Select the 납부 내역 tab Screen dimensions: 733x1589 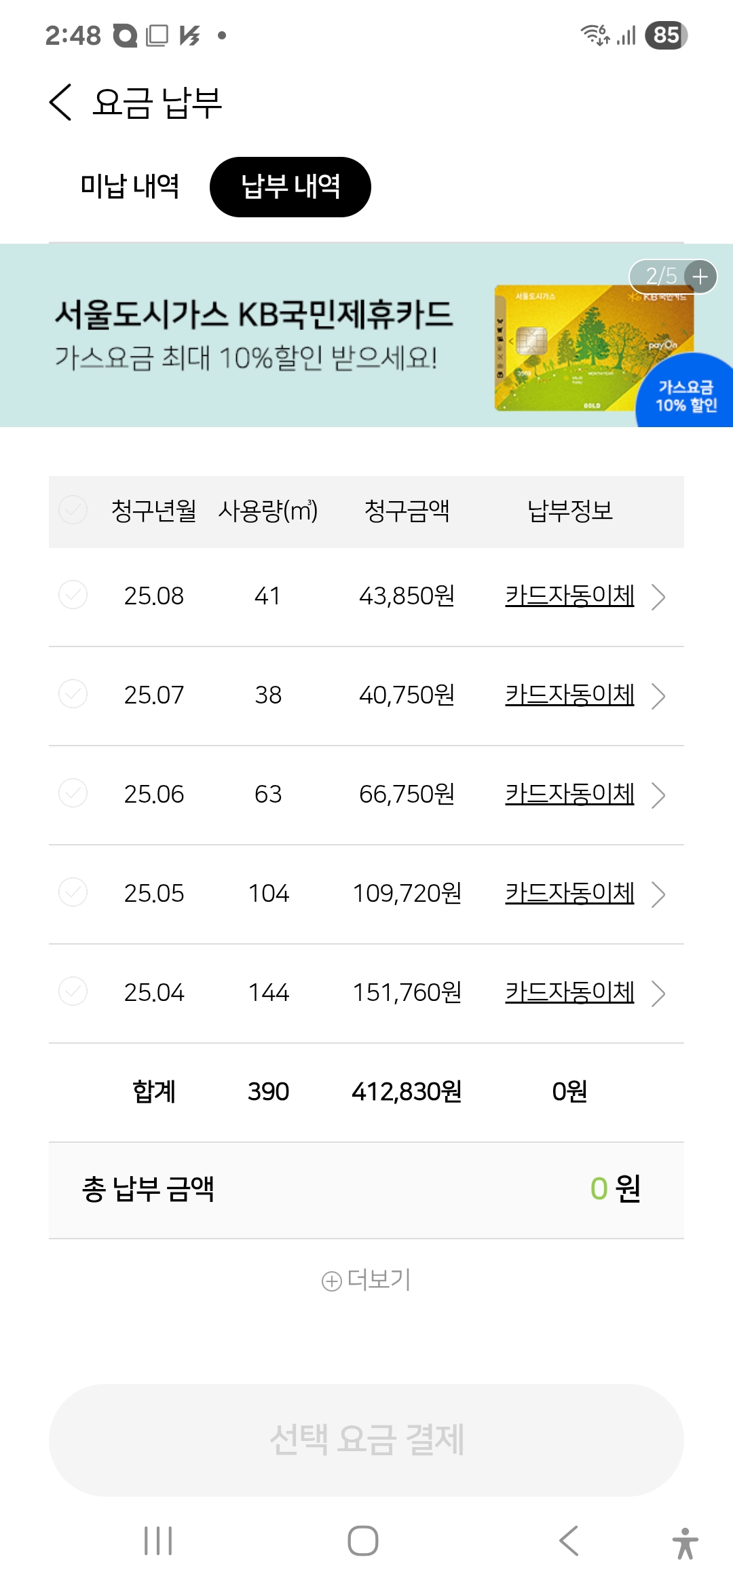point(290,187)
